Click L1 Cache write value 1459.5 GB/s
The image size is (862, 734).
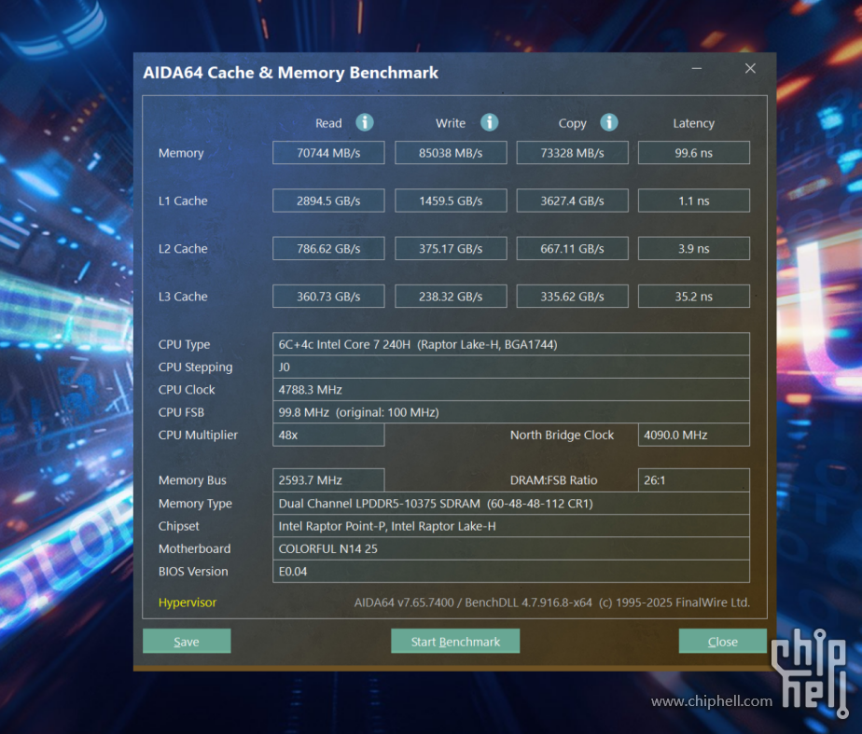tap(451, 201)
